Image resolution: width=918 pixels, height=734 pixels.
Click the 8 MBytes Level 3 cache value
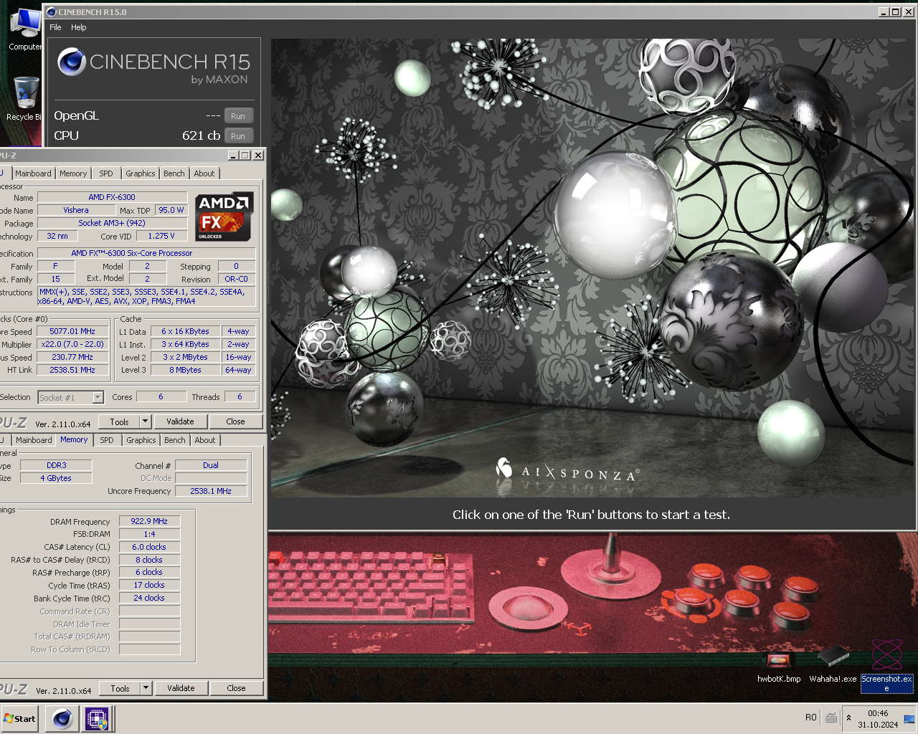185,370
